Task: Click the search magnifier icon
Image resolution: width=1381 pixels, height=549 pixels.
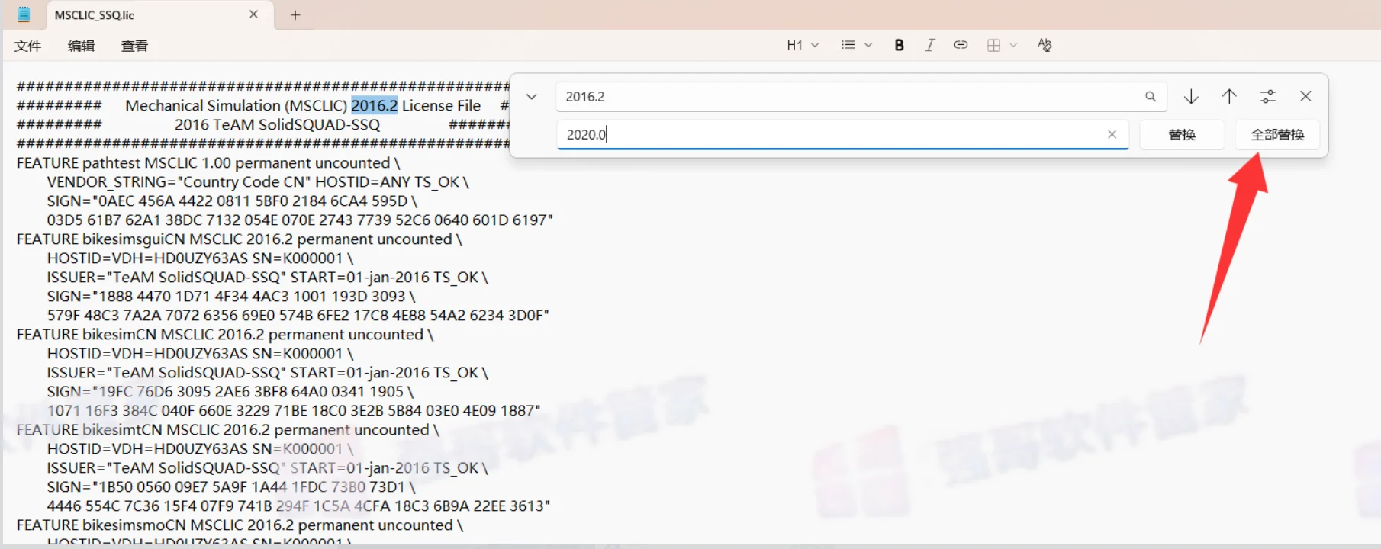Action: click(x=1151, y=97)
